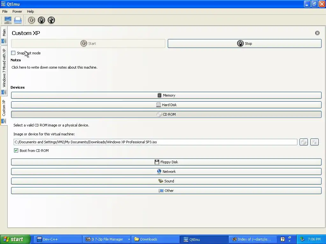
Task: Toggle the Snapshot mode checkbox
Action: 13,53
